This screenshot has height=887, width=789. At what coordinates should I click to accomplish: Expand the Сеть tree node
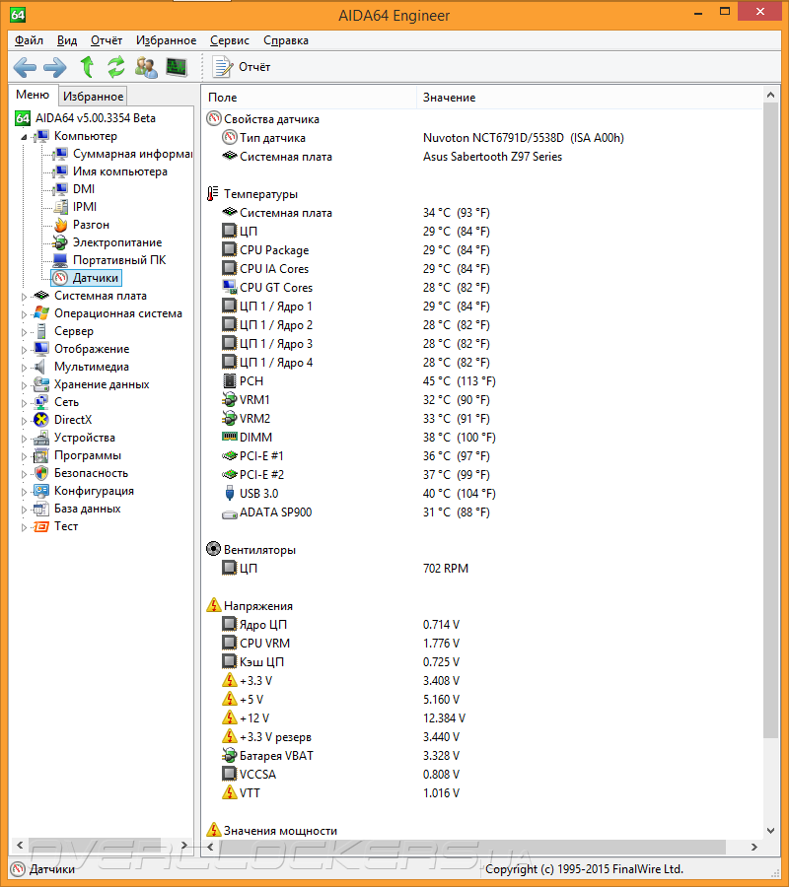pos(24,403)
